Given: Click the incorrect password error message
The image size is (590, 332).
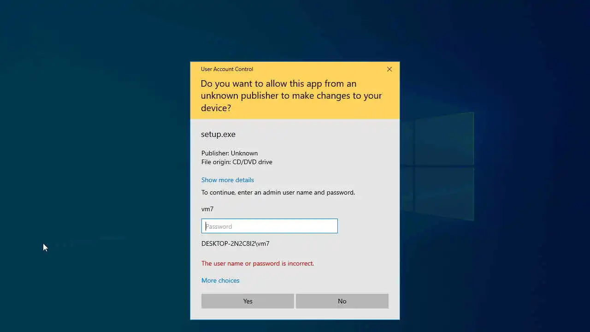Looking at the screenshot, I should coord(258,263).
